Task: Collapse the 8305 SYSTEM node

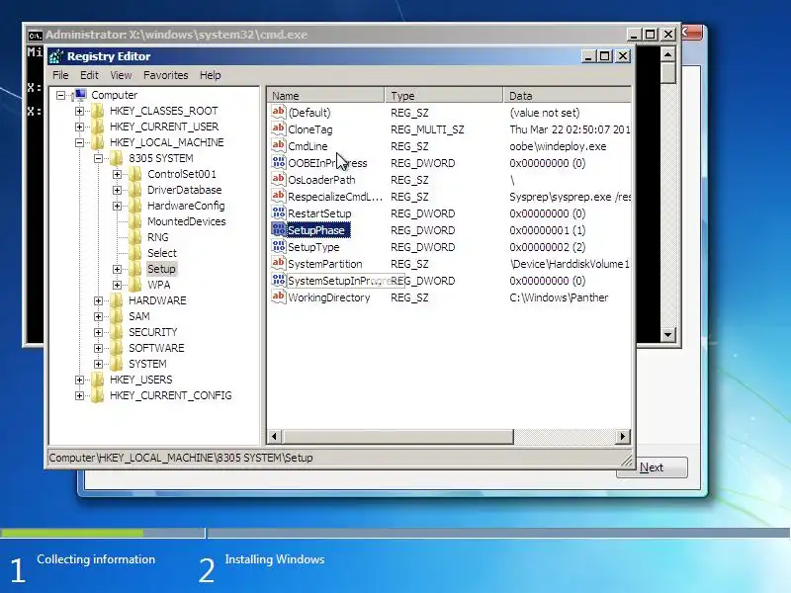Action: coord(98,158)
